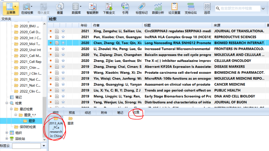Click the 标签云 tag cloud input box
Image resolution: width=269 pixels, height=151 pixels.
26,146
